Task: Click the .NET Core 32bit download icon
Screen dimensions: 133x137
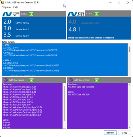Action: click(96, 80)
